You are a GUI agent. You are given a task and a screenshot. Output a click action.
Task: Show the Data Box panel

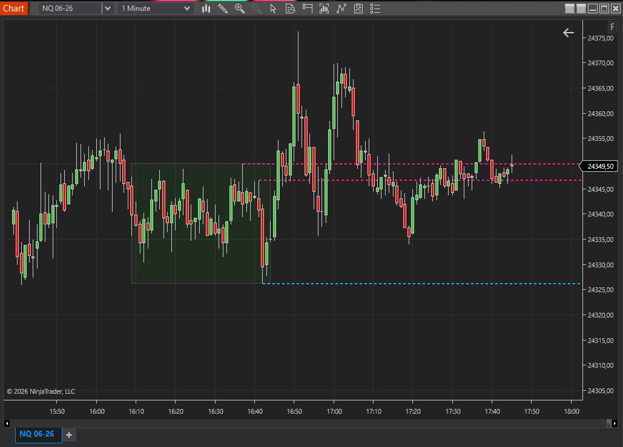(x=290, y=8)
